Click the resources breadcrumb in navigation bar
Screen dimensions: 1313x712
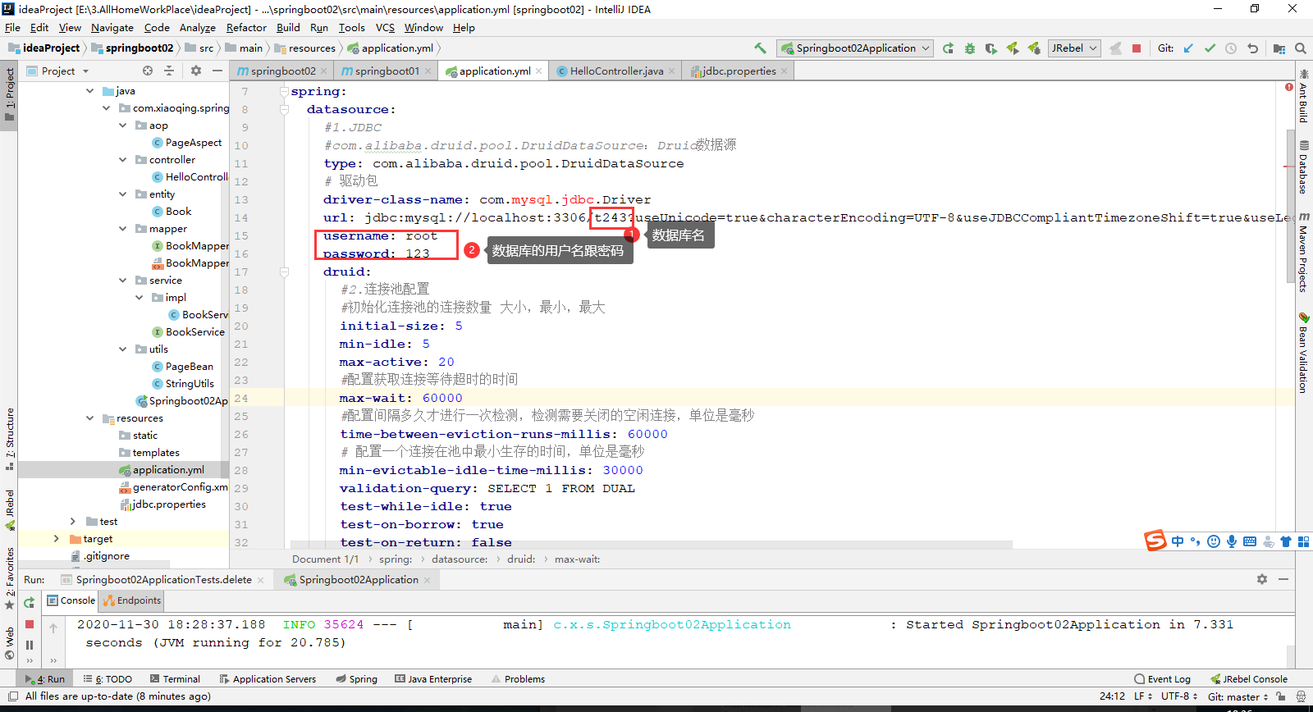click(305, 48)
